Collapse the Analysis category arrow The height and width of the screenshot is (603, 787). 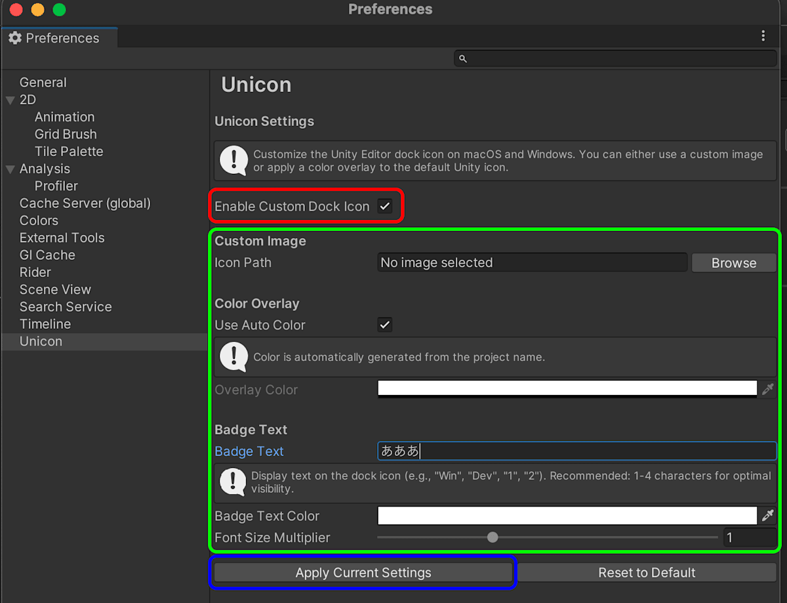(x=10, y=169)
